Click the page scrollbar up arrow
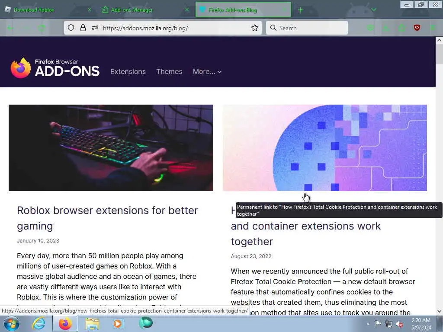Screen dimensions: 443x332 coord(439,40)
